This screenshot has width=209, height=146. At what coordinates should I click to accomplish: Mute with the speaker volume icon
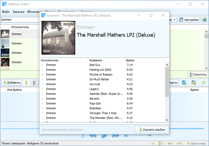[x=126, y=136]
